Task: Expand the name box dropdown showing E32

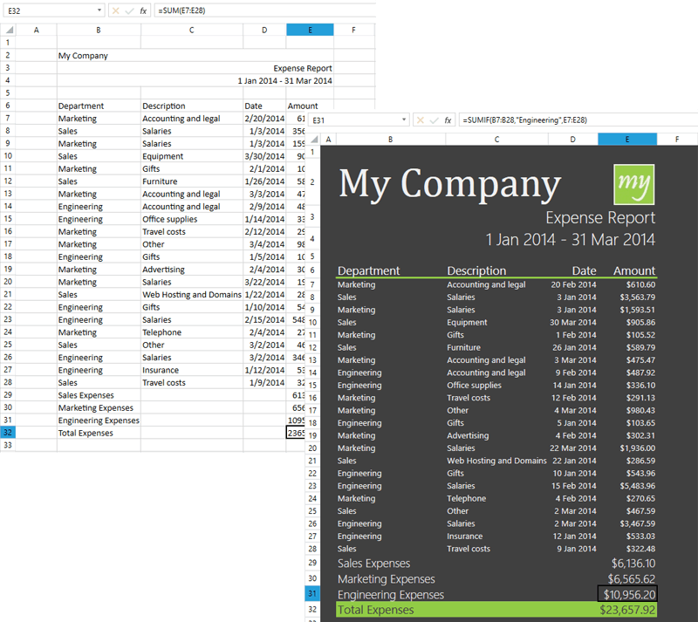Action: pyautogui.click(x=100, y=10)
